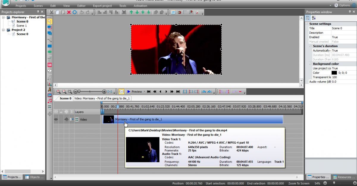
Task: Click the status bar zoom slider
Action: click(334, 183)
